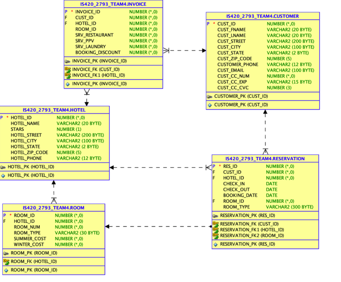Click the HOTEL_NAME column name
Image resolution: width=341 pixels, height=282 pixels.
coord(25,123)
